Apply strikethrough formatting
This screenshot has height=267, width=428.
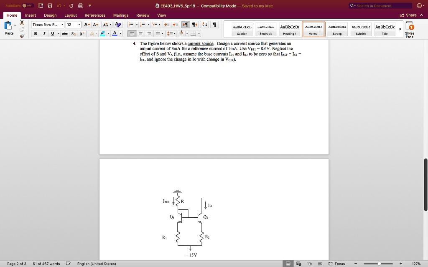click(65, 33)
